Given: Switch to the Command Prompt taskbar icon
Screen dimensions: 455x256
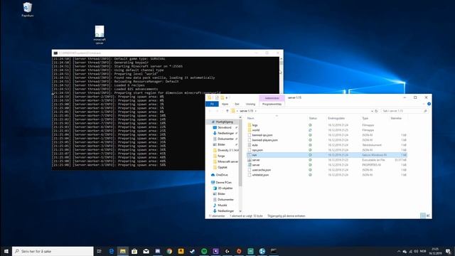Looking at the screenshot, I should pos(274,251).
